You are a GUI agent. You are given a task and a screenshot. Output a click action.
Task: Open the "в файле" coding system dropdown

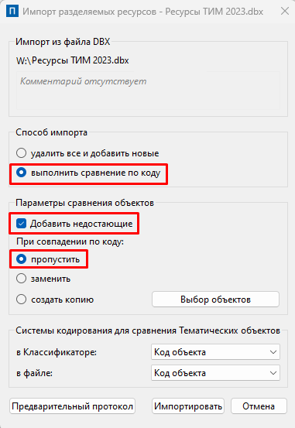pos(215,373)
